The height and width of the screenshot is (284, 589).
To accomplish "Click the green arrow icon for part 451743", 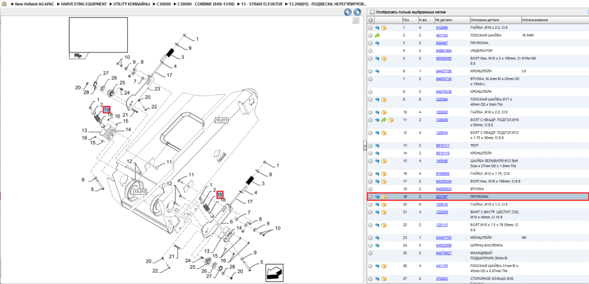I will coord(377,35).
